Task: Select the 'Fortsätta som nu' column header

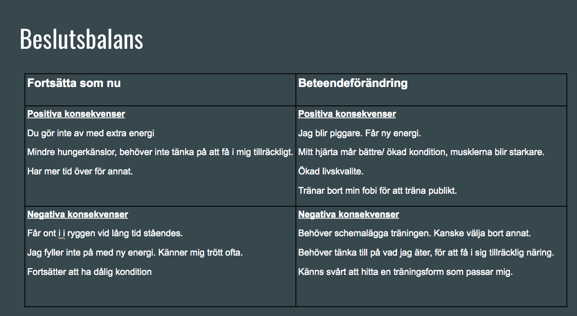Action: pyautogui.click(x=74, y=83)
